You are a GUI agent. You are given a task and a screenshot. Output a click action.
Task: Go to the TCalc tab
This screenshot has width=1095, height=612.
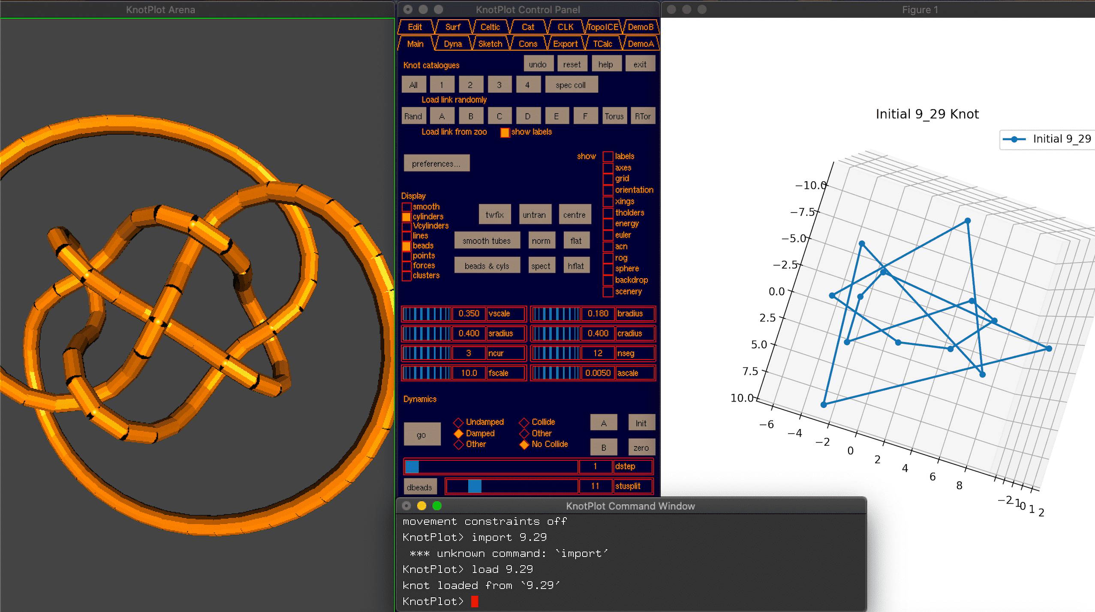click(x=602, y=44)
